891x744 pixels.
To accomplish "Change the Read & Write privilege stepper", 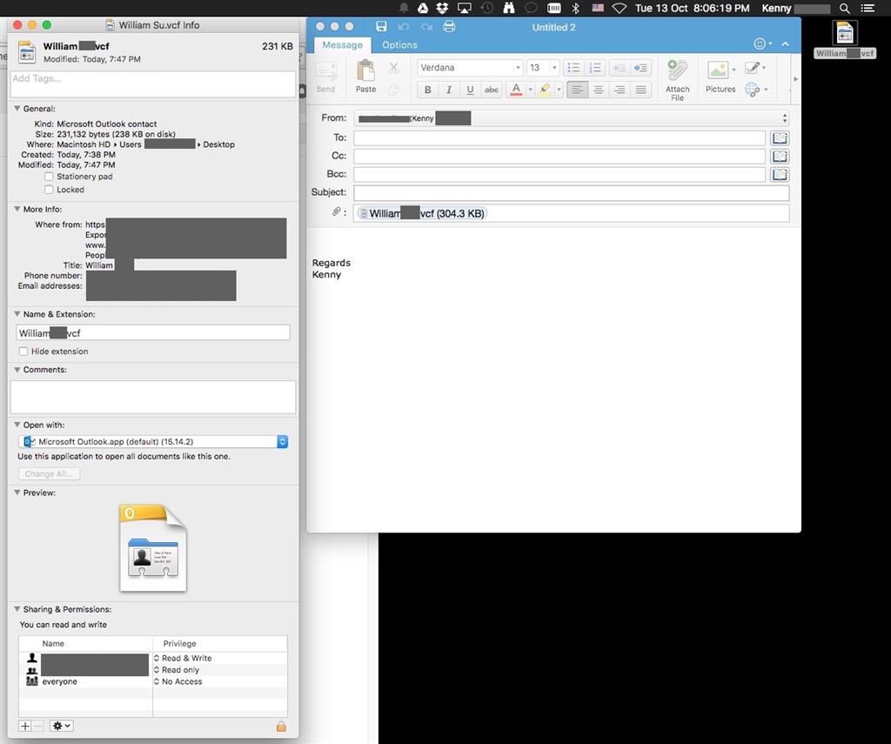I will click(x=157, y=658).
